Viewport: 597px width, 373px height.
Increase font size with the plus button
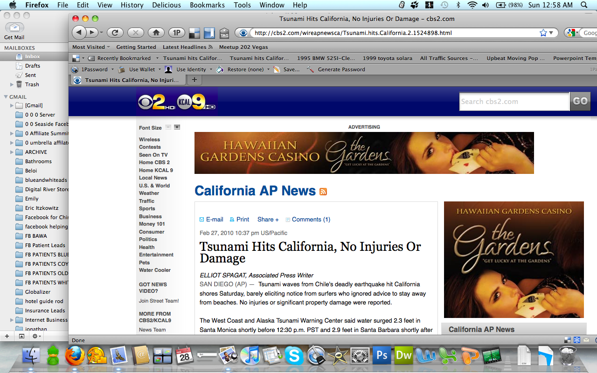pos(177,127)
